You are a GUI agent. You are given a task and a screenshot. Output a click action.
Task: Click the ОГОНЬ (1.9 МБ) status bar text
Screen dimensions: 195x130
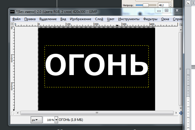[71, 120]
